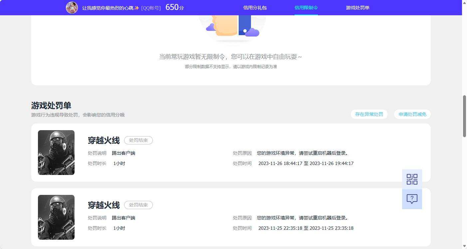The height and width of the screenshot is (249, 467).
Task: Switch to the 信用限制令 tab
Action: (x=306, y=8)
